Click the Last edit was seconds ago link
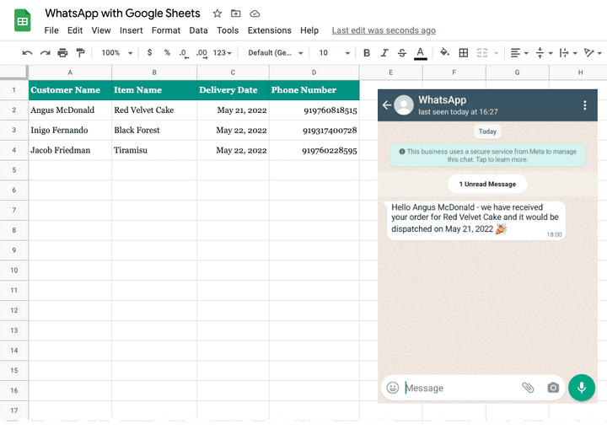607x440 pixels. coord(384,30)
